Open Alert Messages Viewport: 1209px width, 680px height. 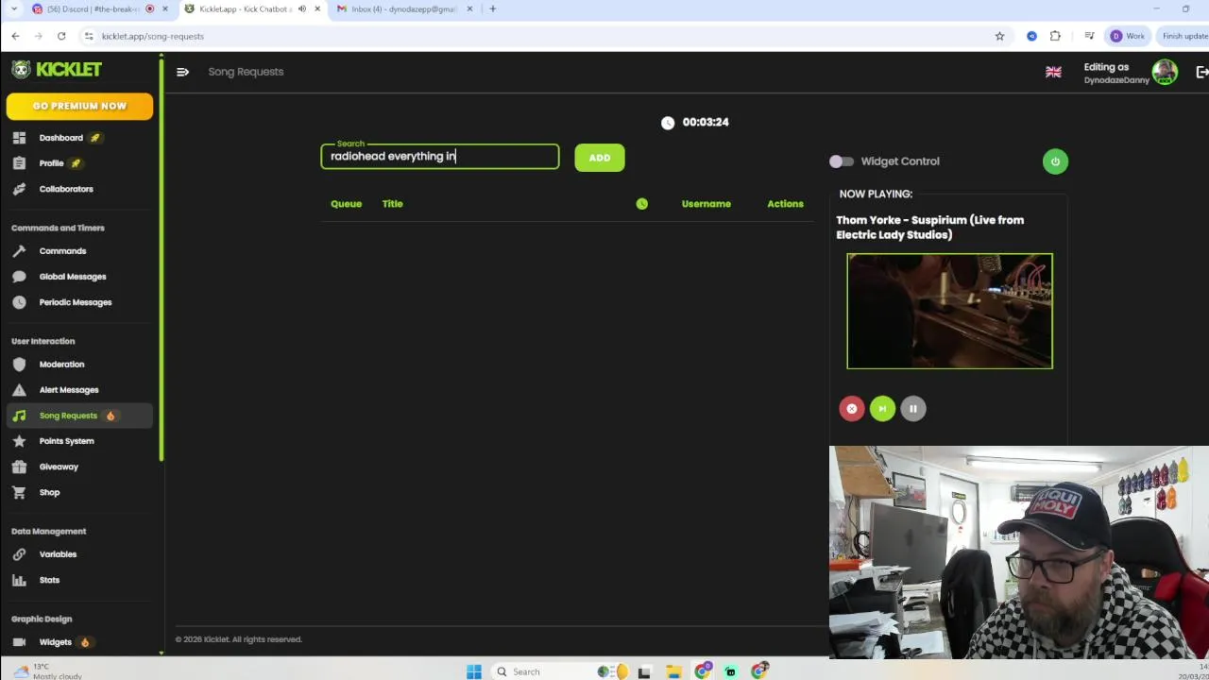click(68, 390)
